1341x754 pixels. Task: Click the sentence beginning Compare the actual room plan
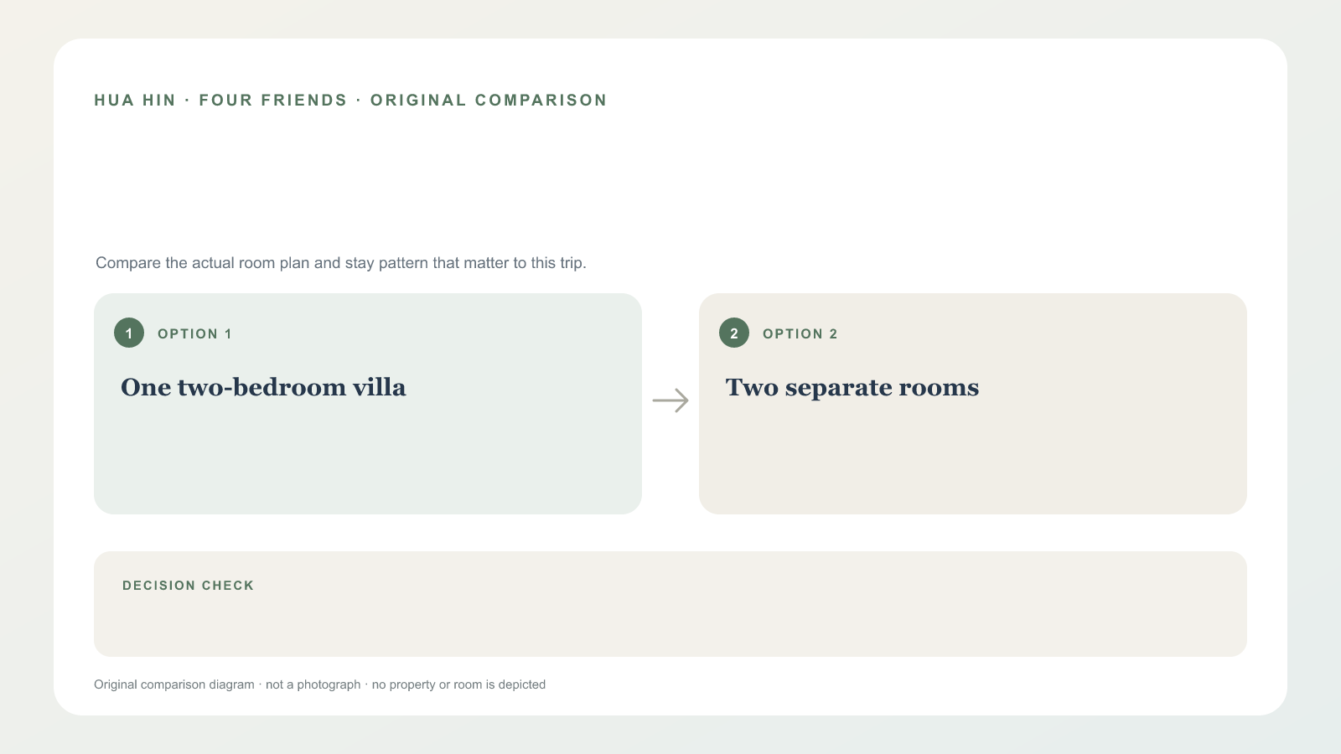click(341, 263)
